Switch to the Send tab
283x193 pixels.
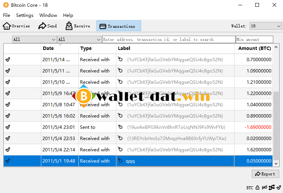coord(48,26)
